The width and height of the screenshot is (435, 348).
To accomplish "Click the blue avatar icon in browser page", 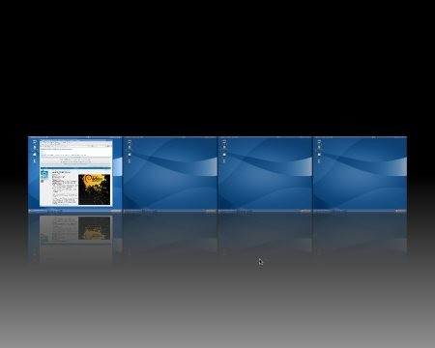I will point(44,175).
